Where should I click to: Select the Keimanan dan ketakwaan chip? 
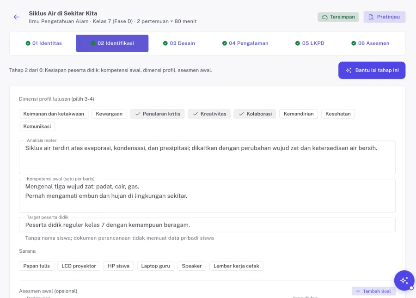point(54,114)
